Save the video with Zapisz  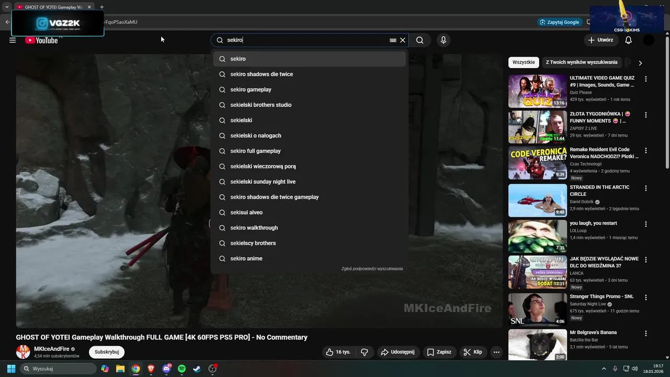click(x=439, y=352)
